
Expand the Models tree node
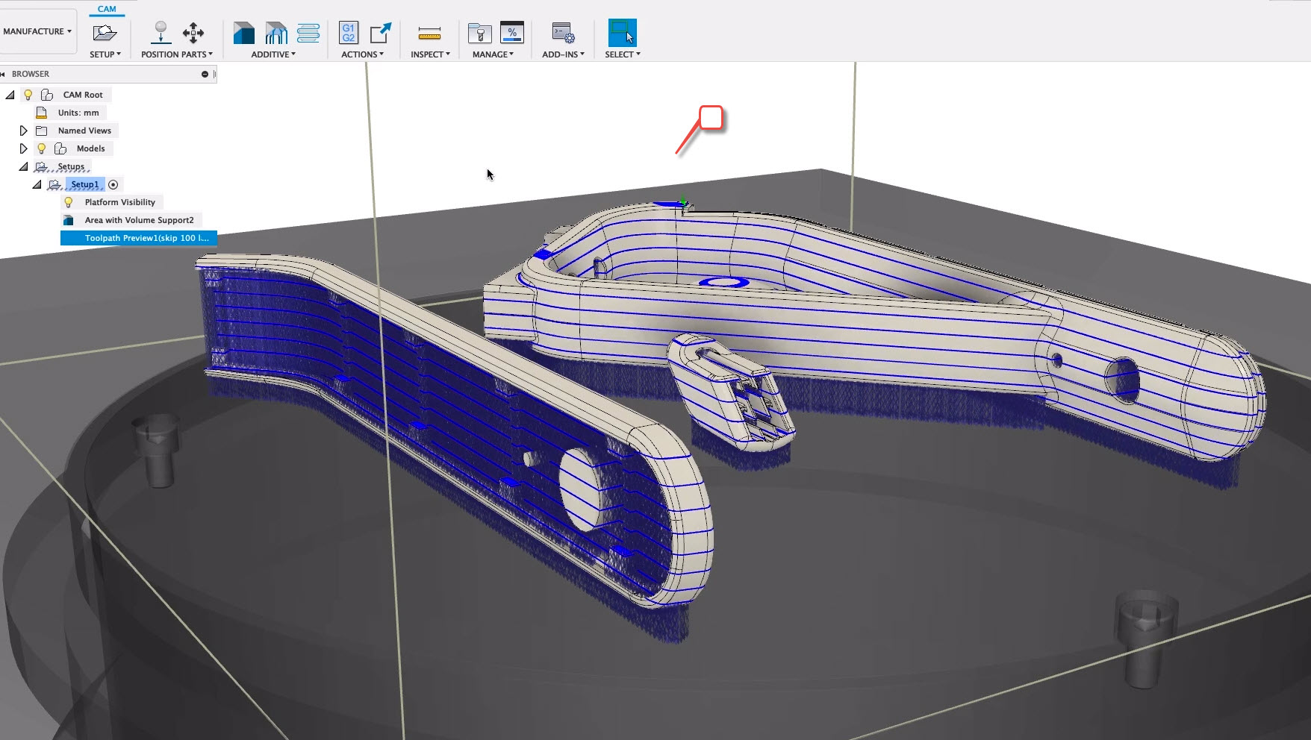pyautogui.click(x=23, y=148)
